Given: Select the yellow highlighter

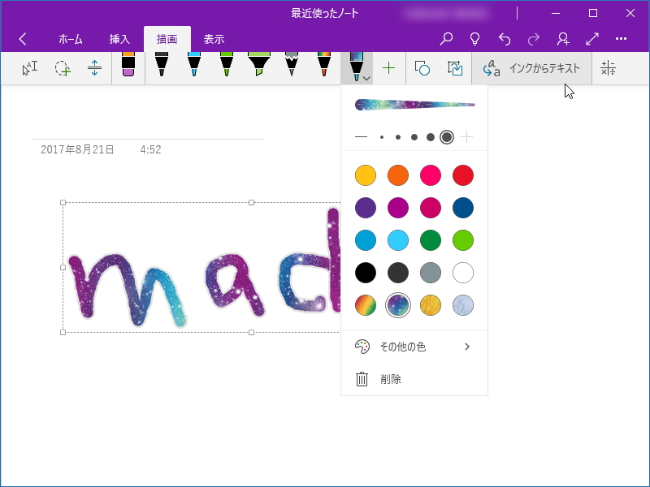Looking at the screenshot, I should pos(260,69).
